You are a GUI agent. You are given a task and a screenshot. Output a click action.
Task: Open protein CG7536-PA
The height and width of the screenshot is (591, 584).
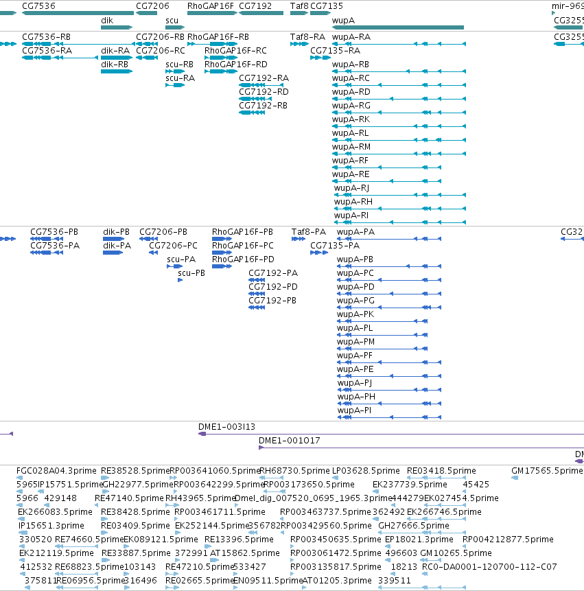click(55, 246)
